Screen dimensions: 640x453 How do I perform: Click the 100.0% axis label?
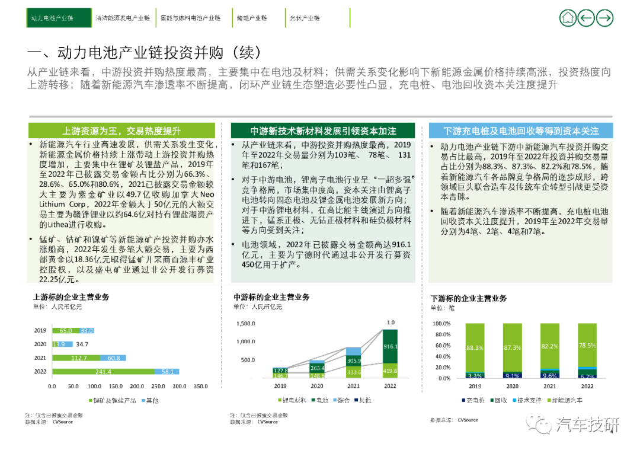(x=441, y=323)
